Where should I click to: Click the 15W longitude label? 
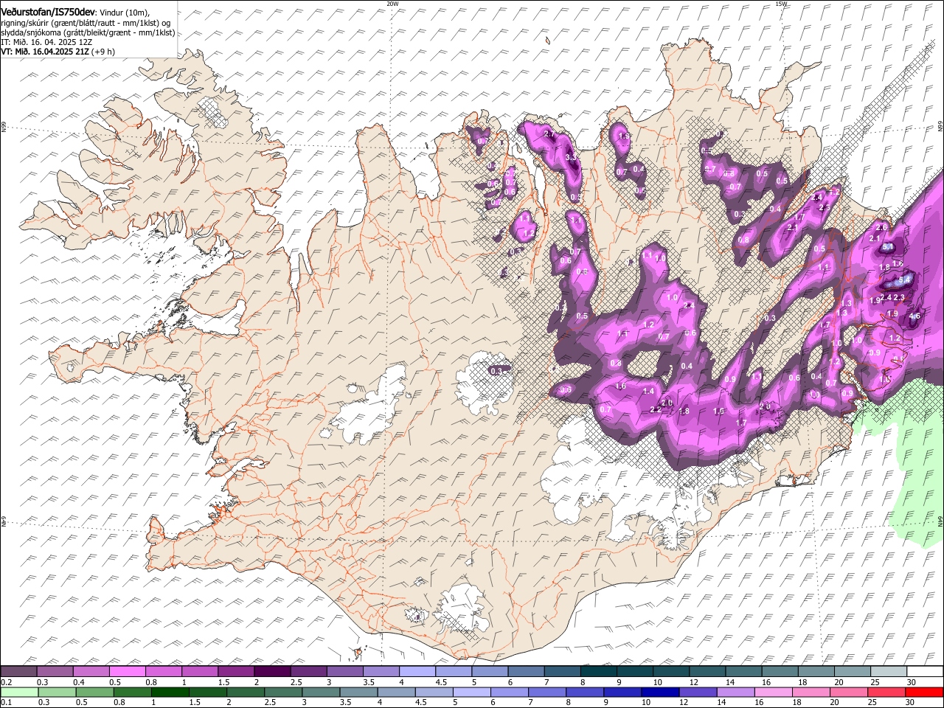click(781, 4)
